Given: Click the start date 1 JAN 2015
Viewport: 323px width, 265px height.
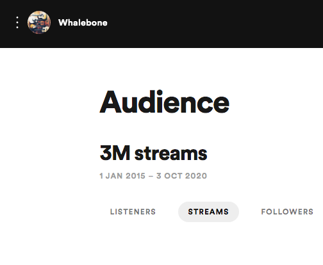Looking at the screenshot, I should 122,176.
